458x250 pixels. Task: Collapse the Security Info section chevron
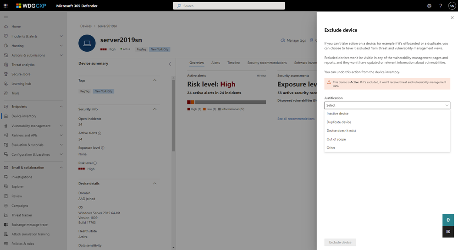(155, 109)
